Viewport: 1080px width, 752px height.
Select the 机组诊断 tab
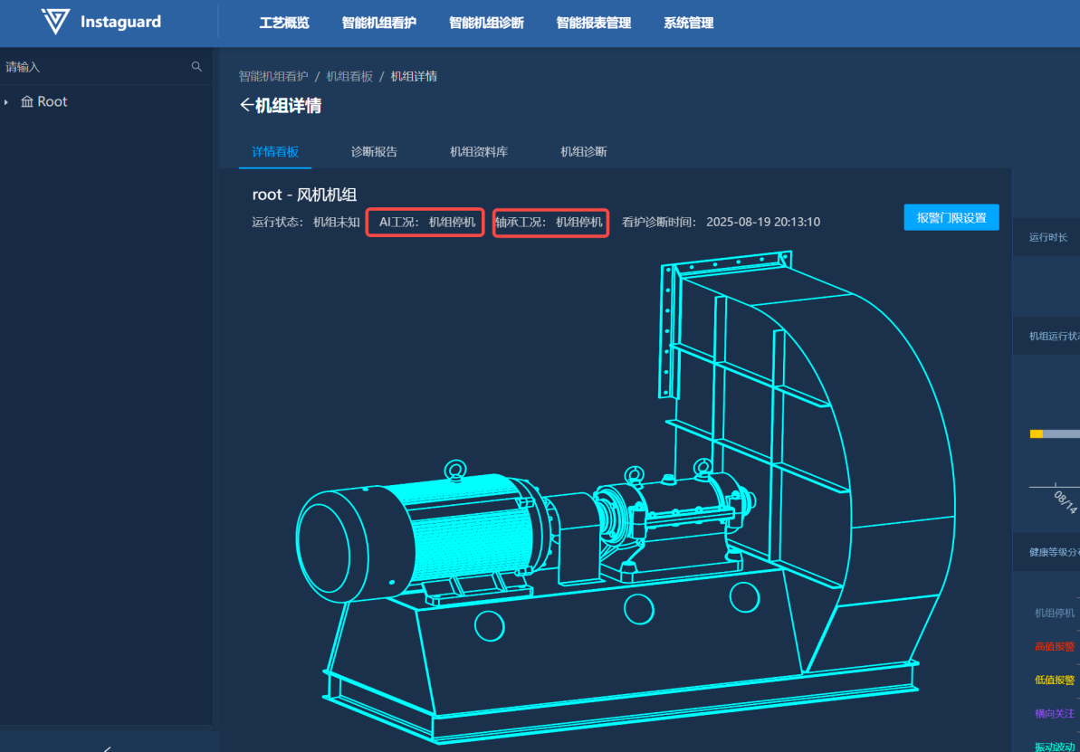click(583, 152)
